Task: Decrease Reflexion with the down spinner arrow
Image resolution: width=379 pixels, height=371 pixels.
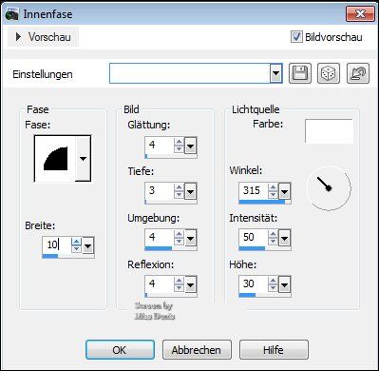Action: pyautogui.click(x=179, y=288)
